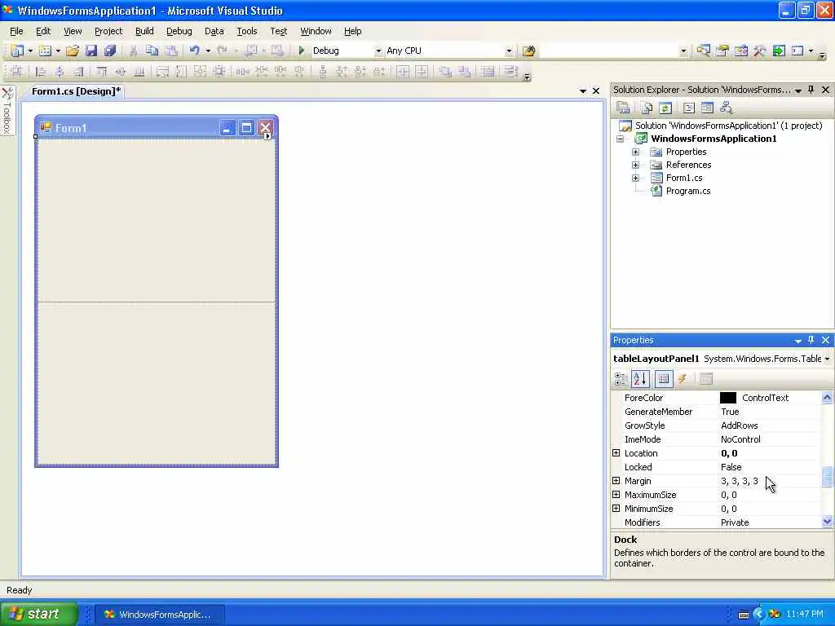This screenshot has width=835, height=626.
Task: Open the Properties Window toolbar icon
Action: 722,51
